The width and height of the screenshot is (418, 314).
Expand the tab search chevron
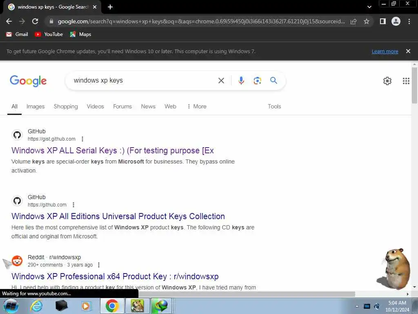point(369,7)
